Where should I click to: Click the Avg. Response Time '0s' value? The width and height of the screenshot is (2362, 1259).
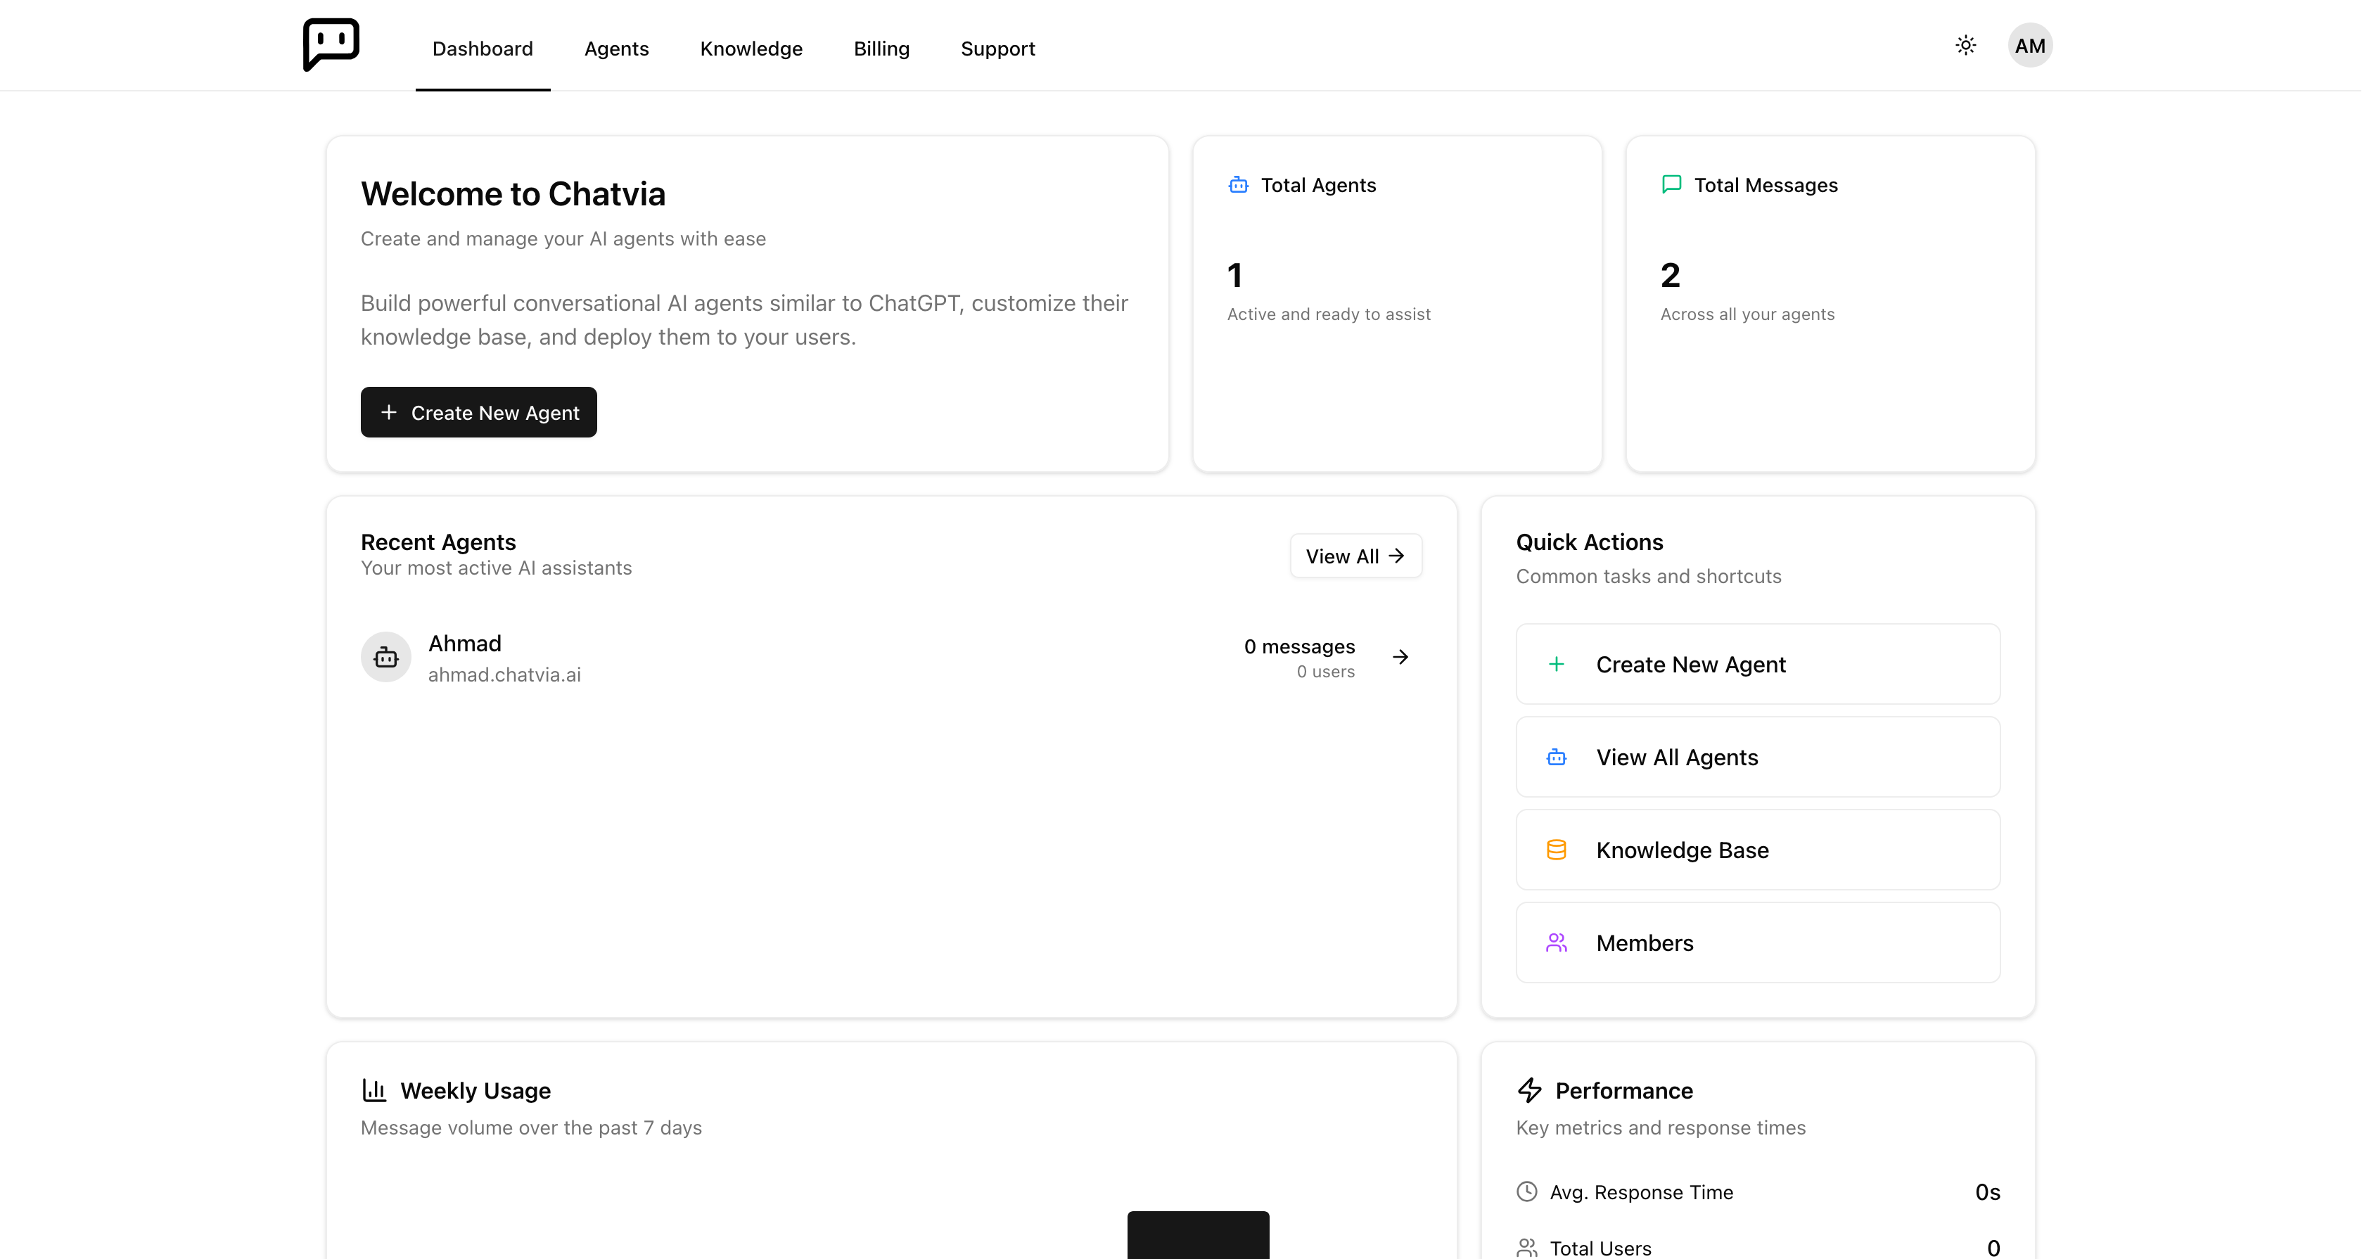click(1987, 1192)
